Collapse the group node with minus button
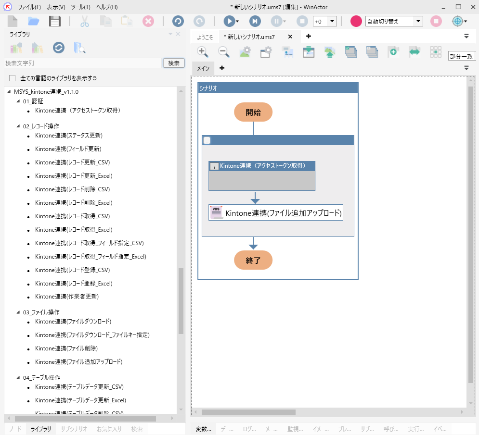Image resolution: width=479 pixels, height=435 pixels. coord(207,141)
